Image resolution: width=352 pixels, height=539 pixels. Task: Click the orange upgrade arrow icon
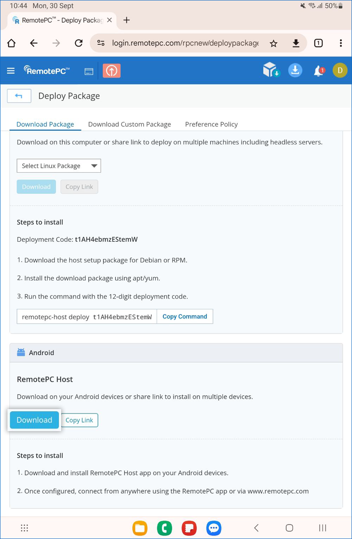(x=111, y=71)
